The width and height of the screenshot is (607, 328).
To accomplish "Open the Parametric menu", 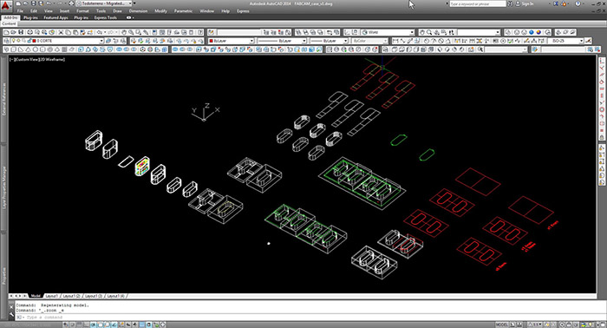I will point(183,10).
